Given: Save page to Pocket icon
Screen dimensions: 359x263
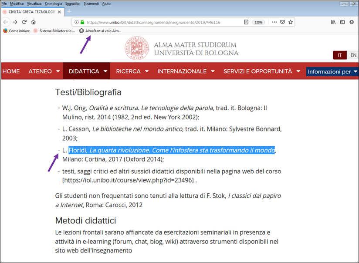Looking at the screenshot, I should point(282,22).
